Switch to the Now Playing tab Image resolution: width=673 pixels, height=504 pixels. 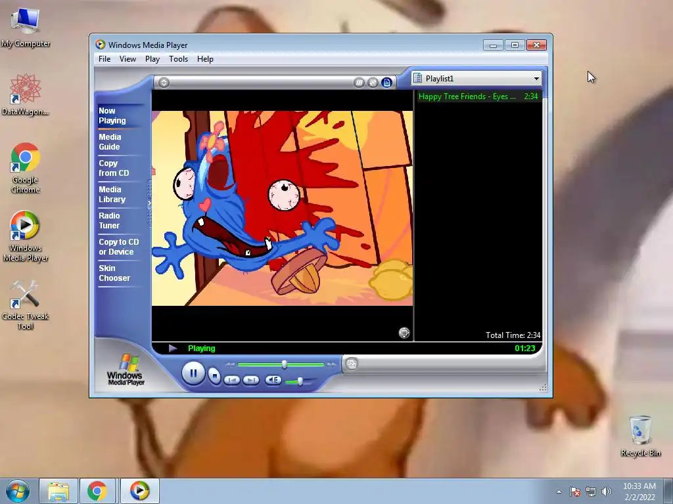click(x=120, y=115)
